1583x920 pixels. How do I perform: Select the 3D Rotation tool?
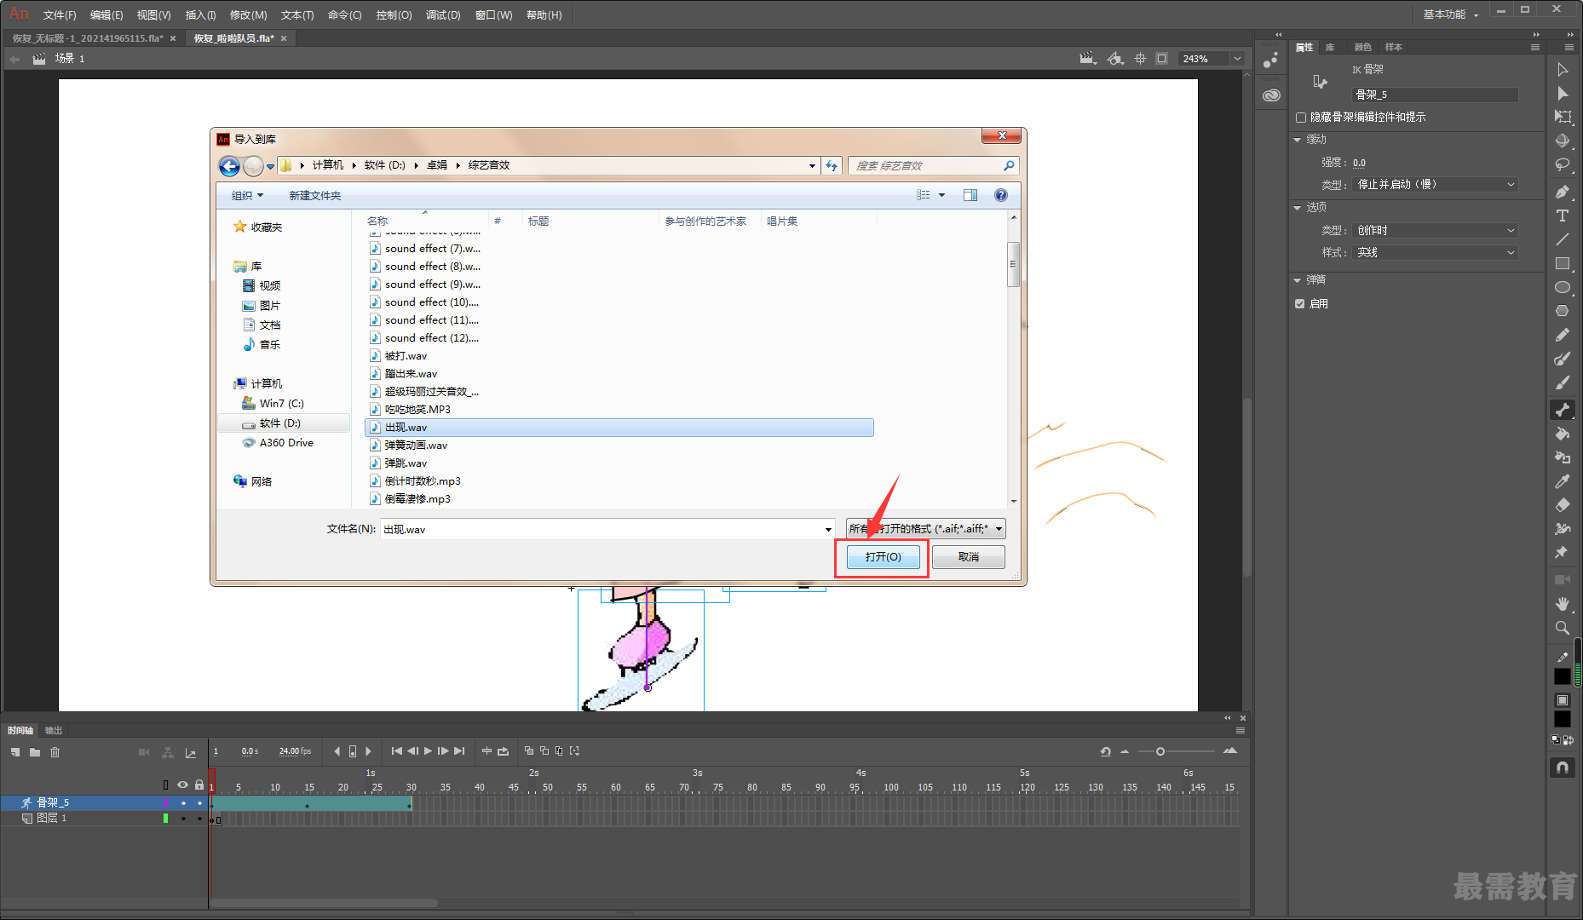click(1563, 141)
